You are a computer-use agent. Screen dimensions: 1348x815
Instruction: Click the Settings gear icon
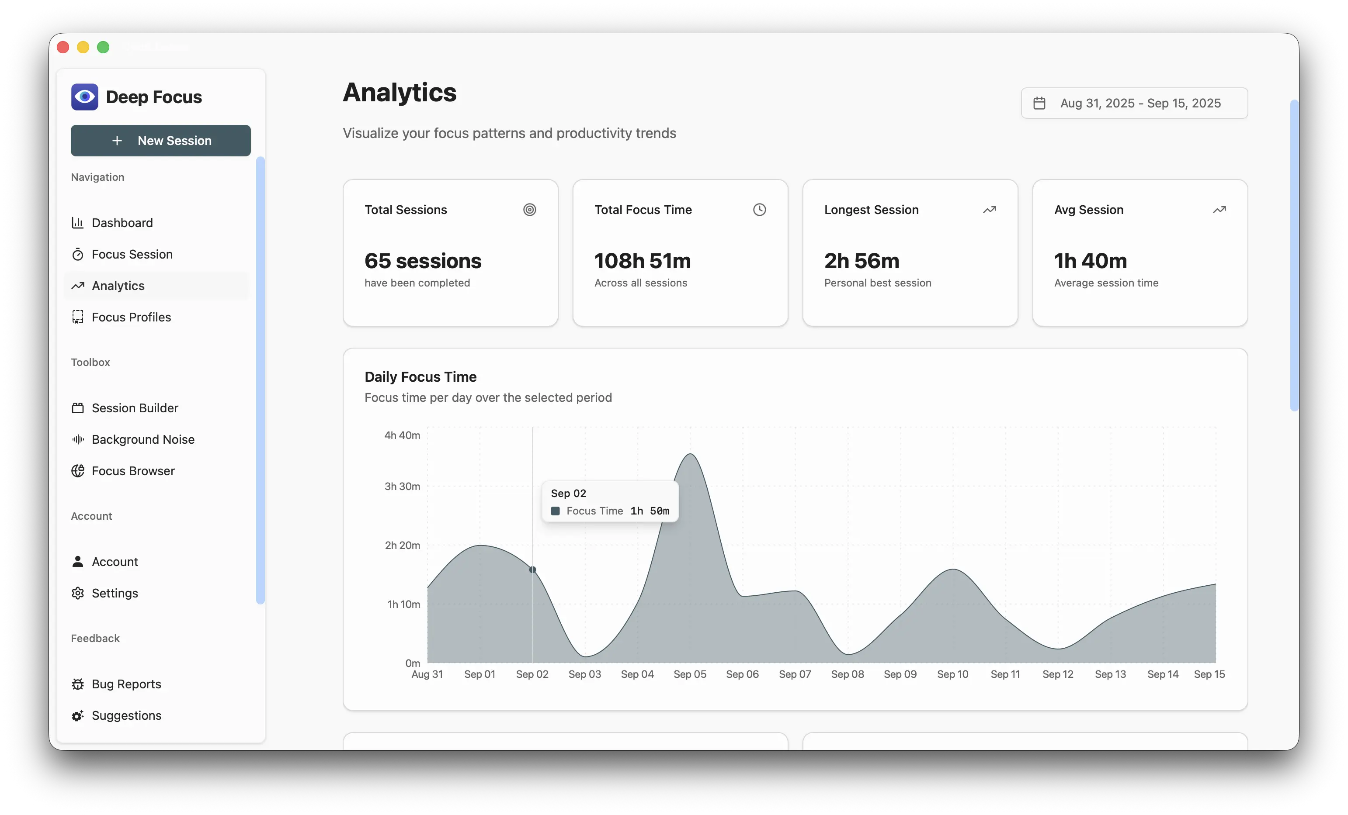(78, 593)
